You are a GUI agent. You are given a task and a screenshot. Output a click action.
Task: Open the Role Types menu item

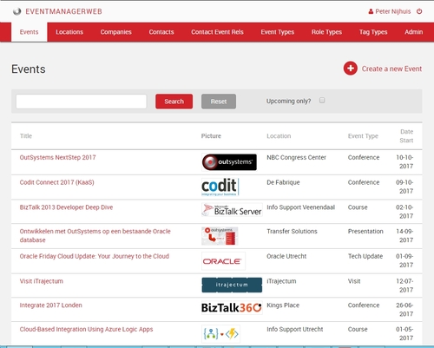326,32
